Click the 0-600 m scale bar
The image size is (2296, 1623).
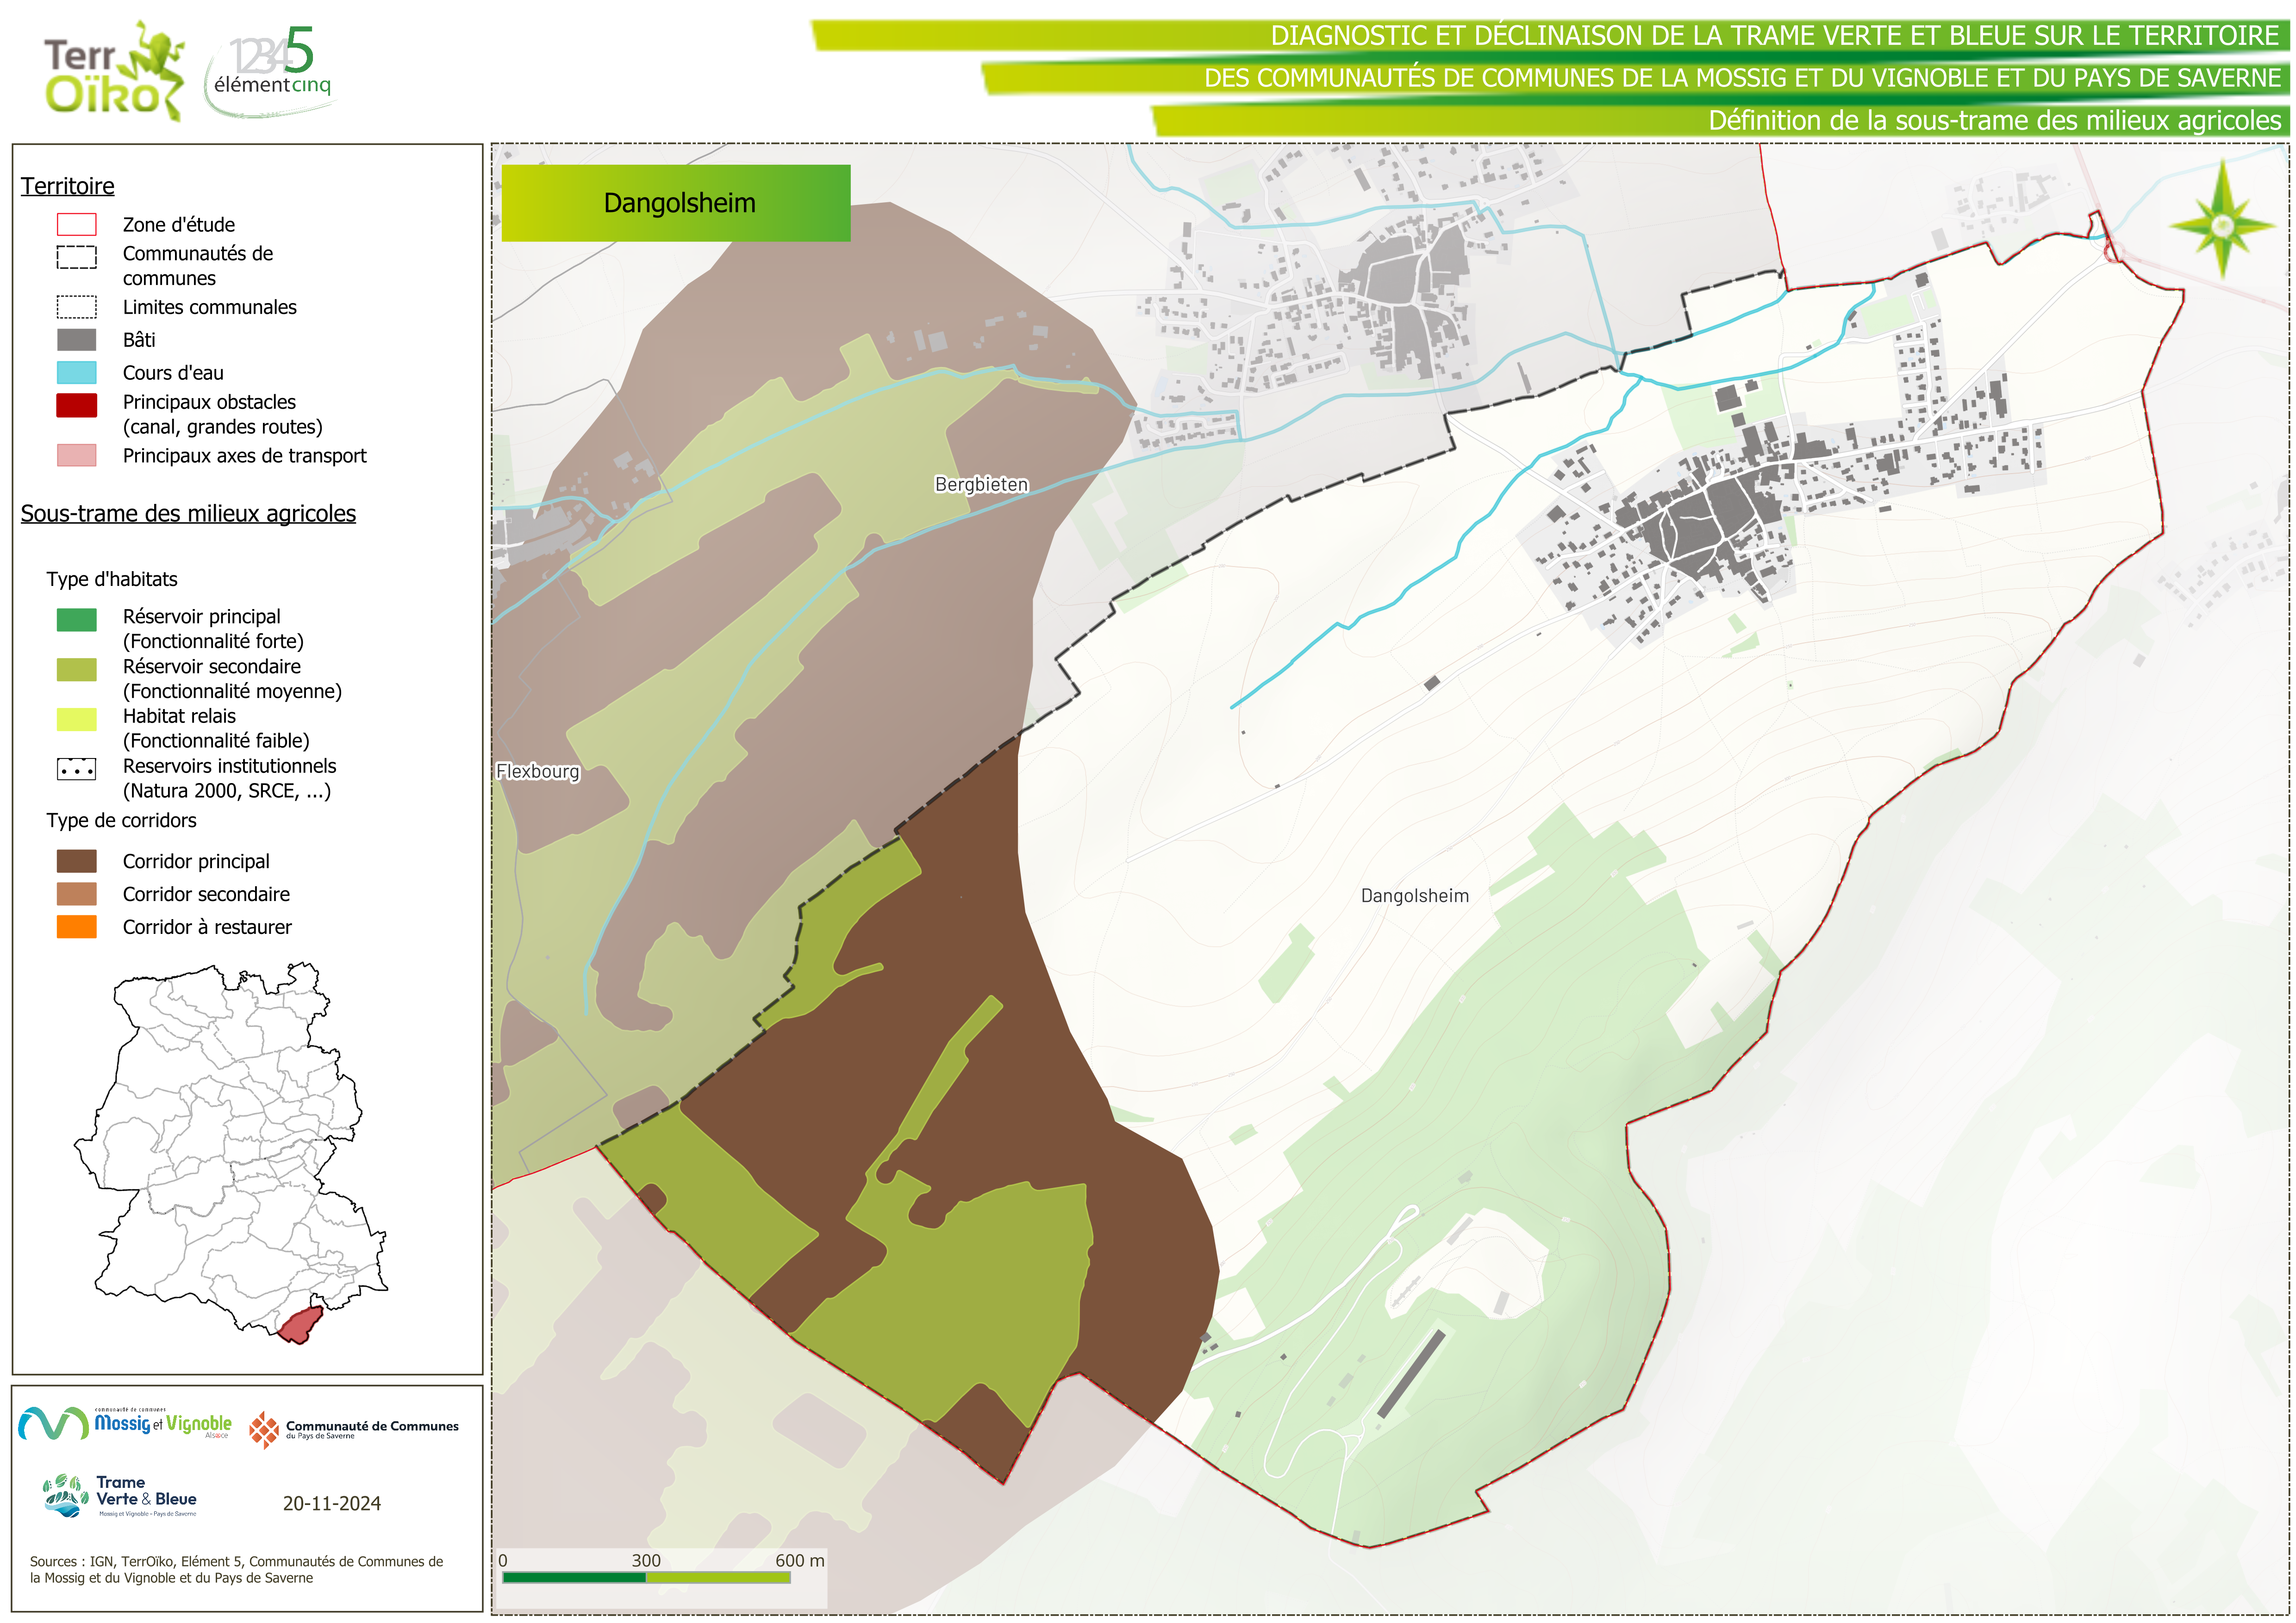pyautogui.click(x=646, y=1577)
